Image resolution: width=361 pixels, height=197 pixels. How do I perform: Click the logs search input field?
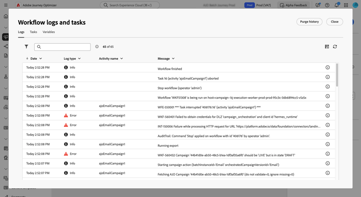tap(65, 47)
